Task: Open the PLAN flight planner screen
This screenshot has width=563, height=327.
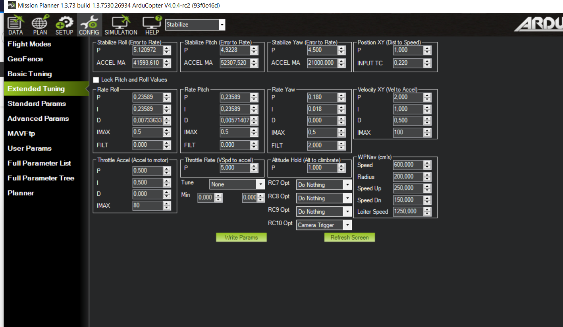Action: click(40, 25)
